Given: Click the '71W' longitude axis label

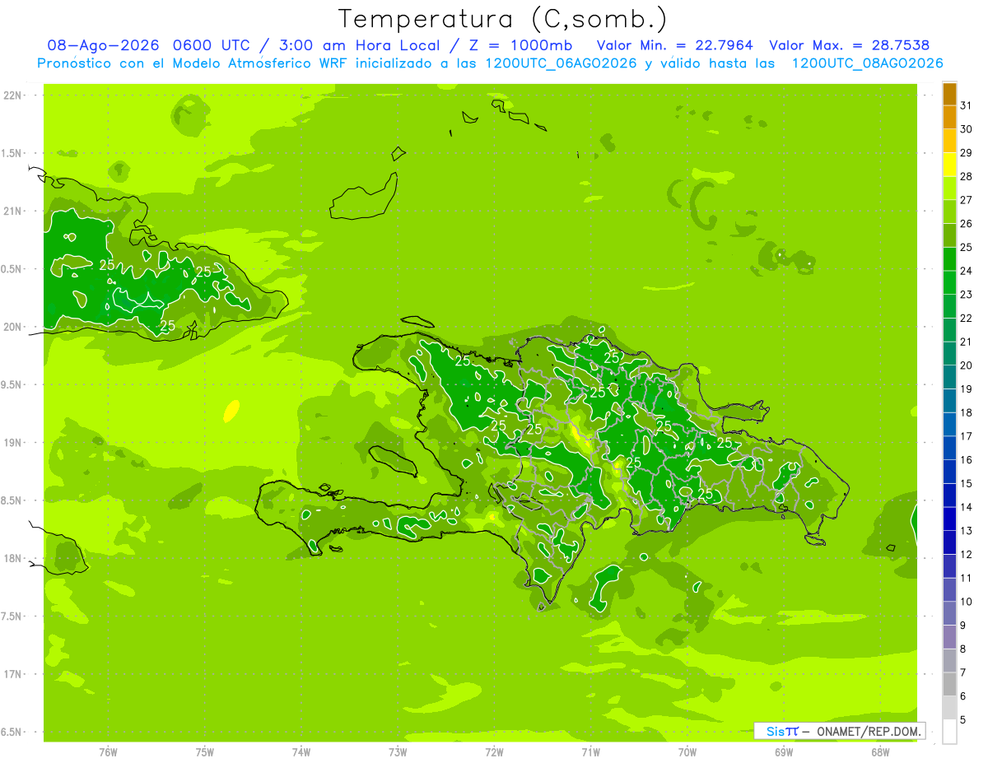Looking at the screenshot, I should (590, 751).
